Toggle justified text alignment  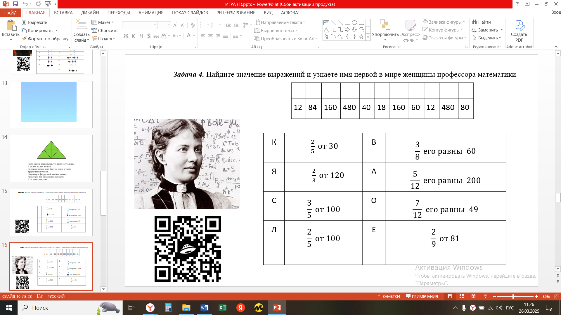pyautogui.click(x=226, y=36)
